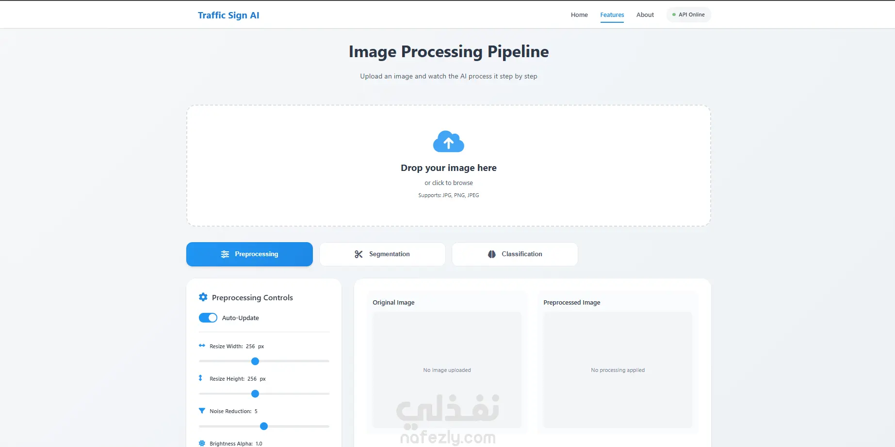
Task: Click the Noise Reduction slider handle
Action: coord(264,426)
